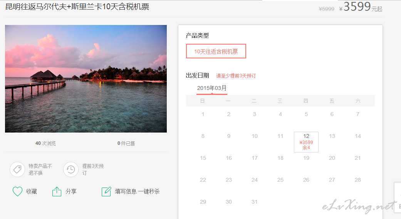Viewport: 401px width, 219px height.
Task: Click the 0 件已售 sold count
Action: coord(126,143)
